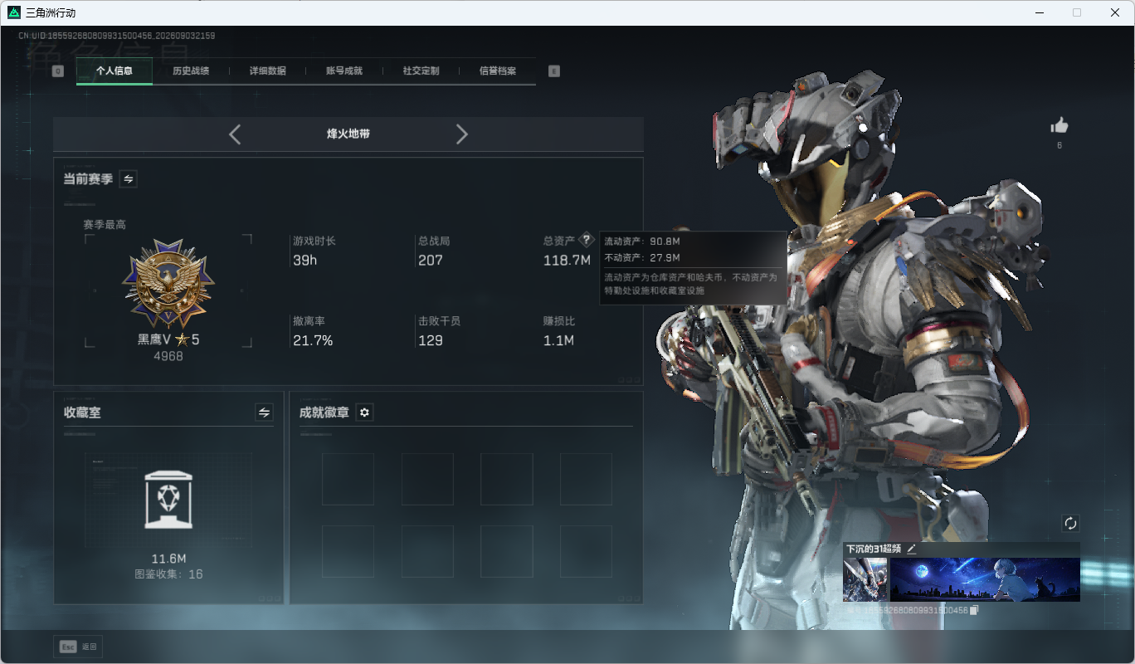Viewport: 1135px width, 664px height.
Task: Click the player avatar thumbnail
Action: (865, 579)
